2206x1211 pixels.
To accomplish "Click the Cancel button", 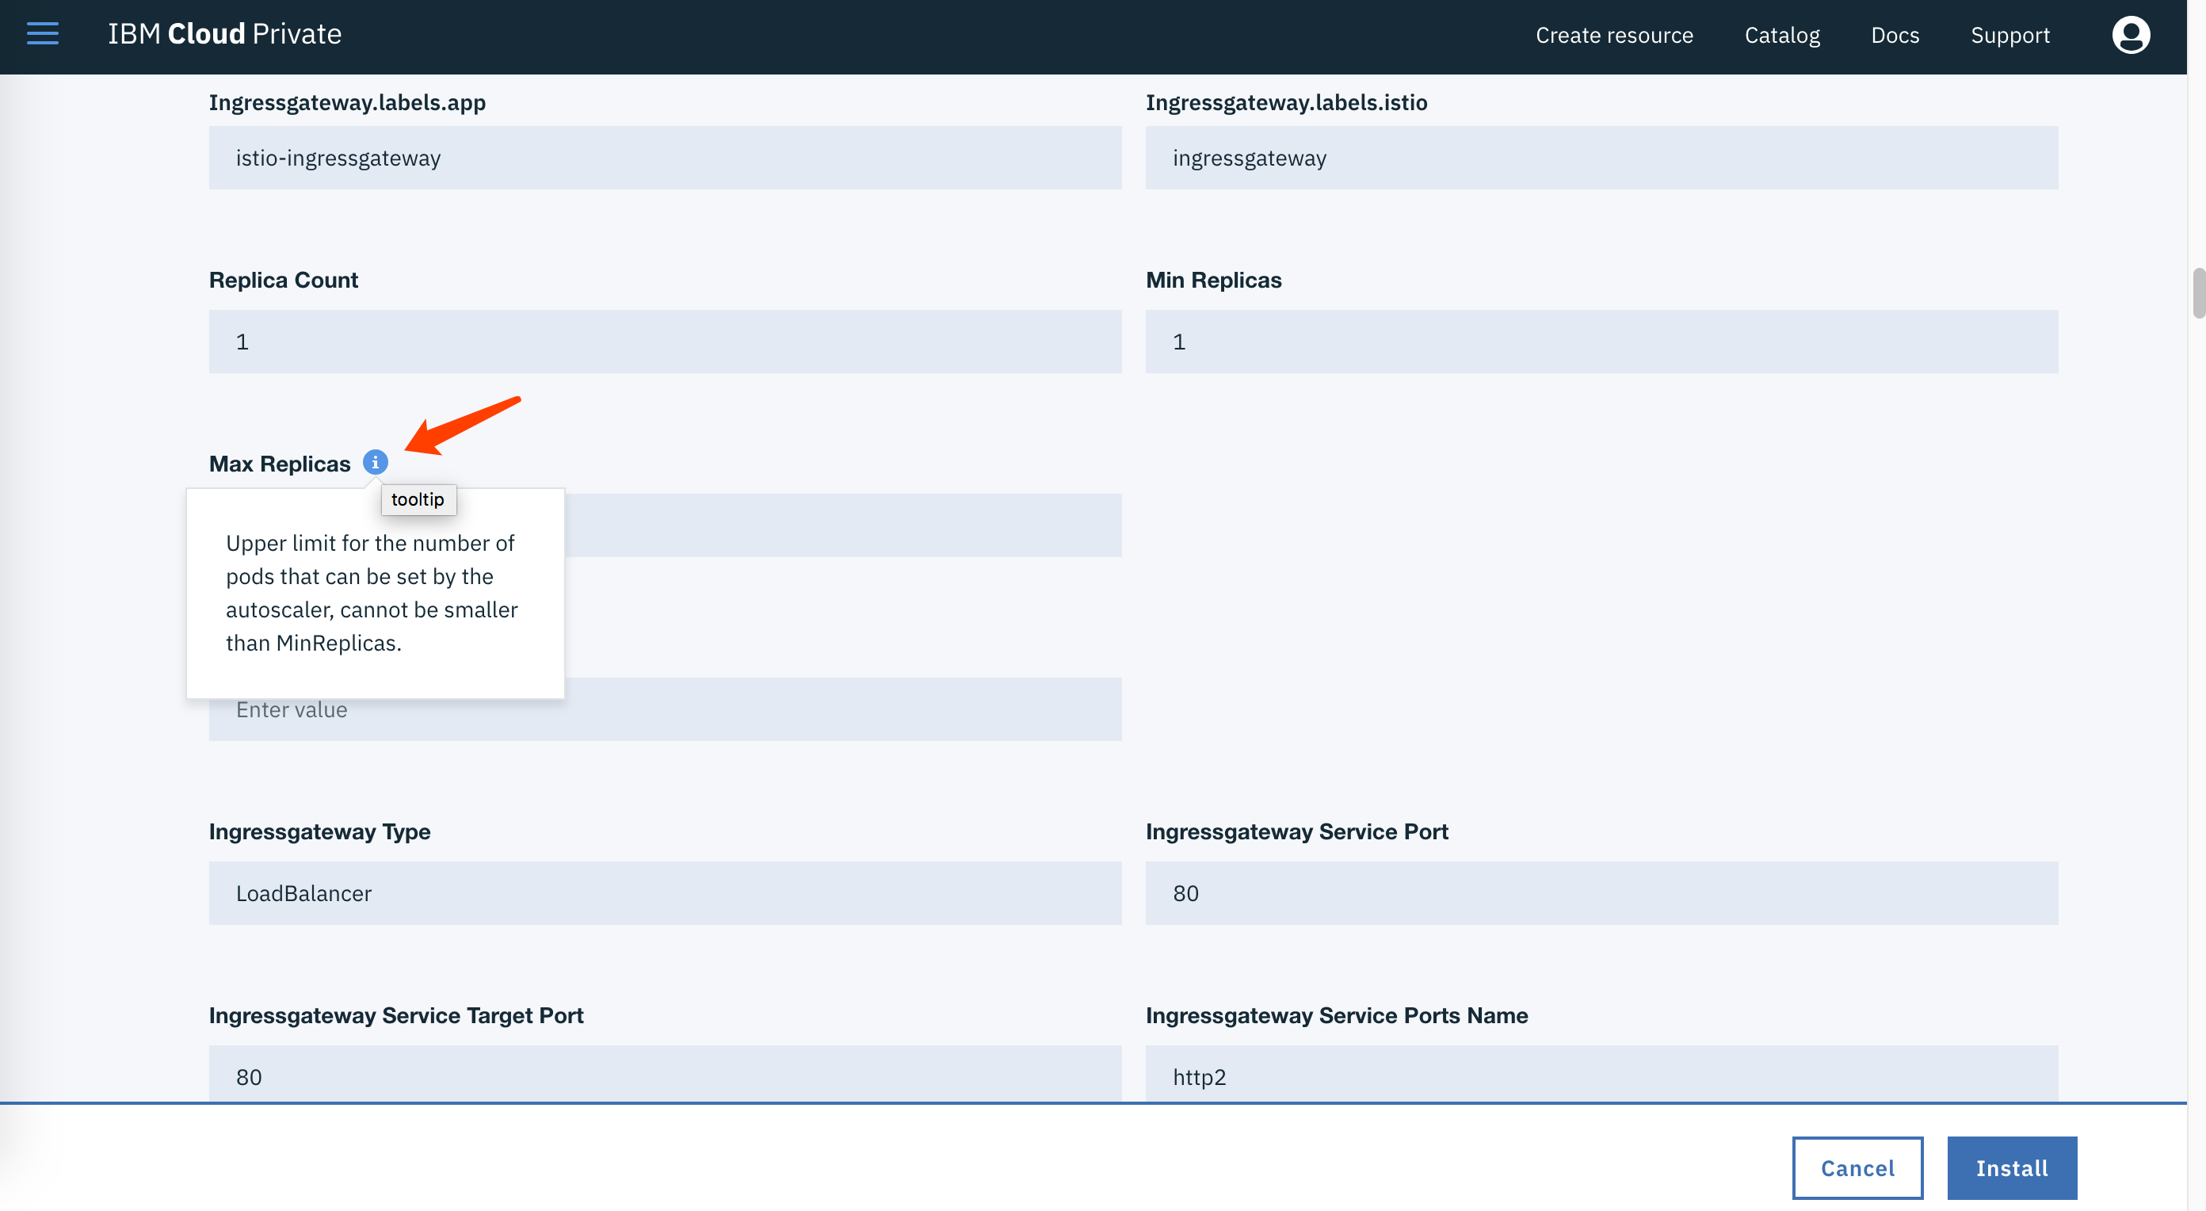I will pos(1858,1167).
